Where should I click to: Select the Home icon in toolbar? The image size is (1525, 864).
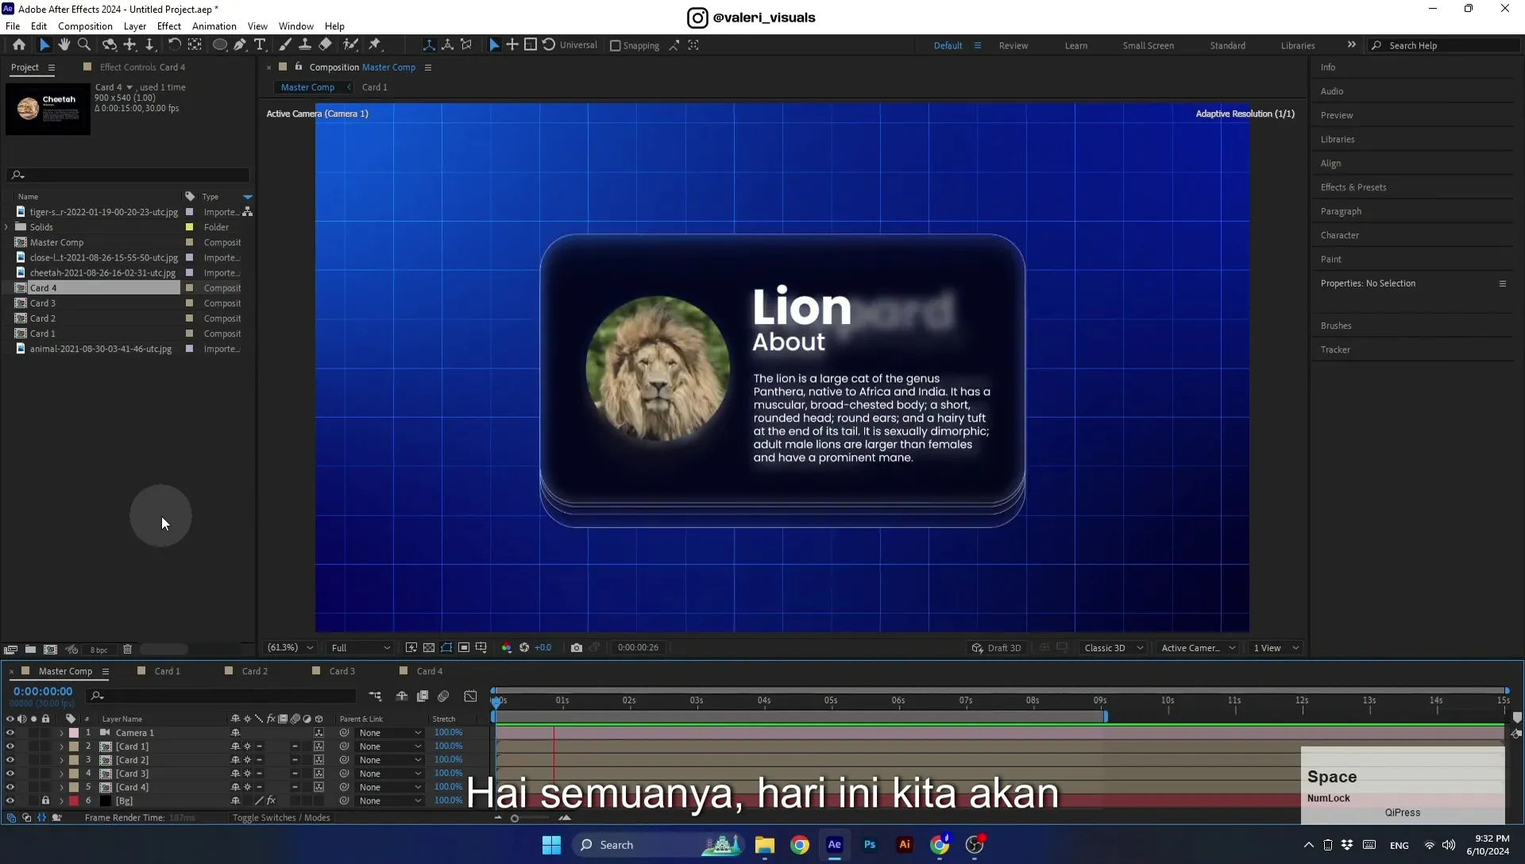tap(19, 45)
